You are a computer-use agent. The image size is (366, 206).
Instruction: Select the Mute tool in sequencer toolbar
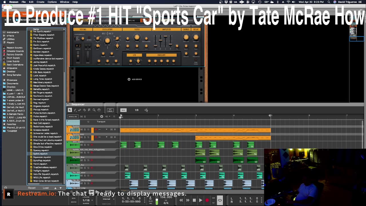pos(89,110)
